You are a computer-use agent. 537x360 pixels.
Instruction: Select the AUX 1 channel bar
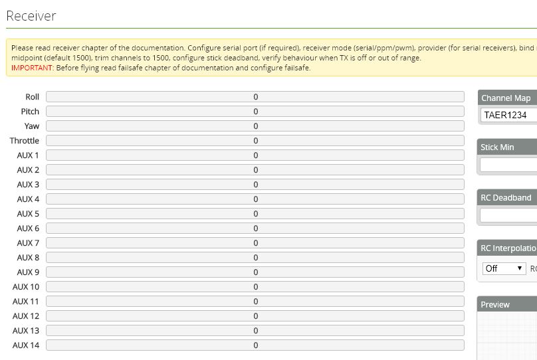[255, 155]
